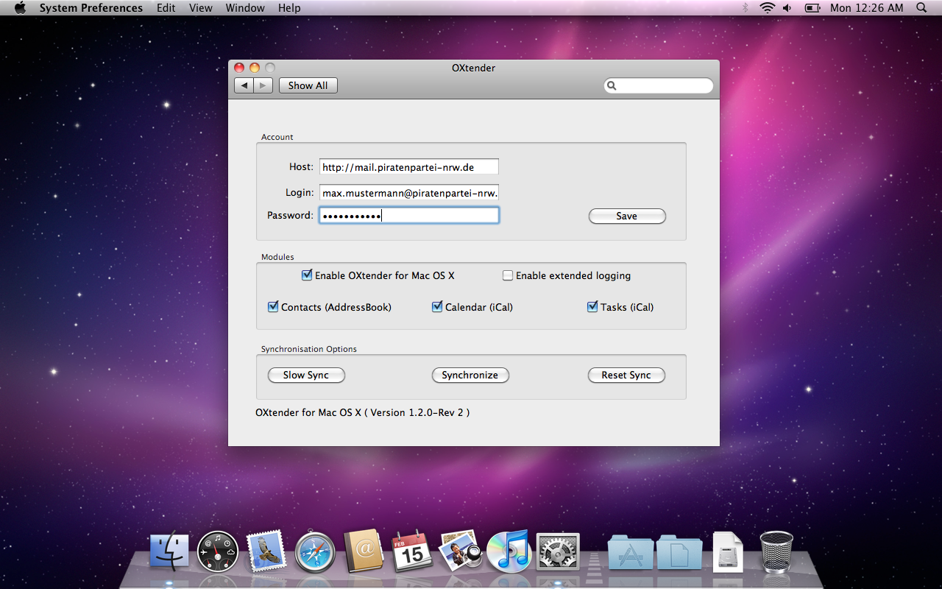Open the Wi-Fi status menu
The height and width of the screenshot is (589, 942).
tap(768, 8)
